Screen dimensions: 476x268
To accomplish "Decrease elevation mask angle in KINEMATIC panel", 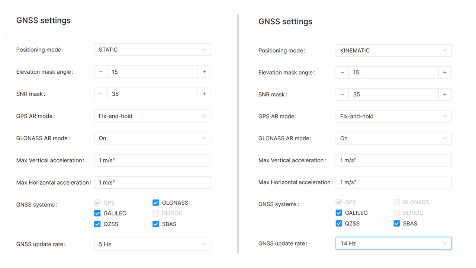I will pyautogui.click(x=342, y=73).
